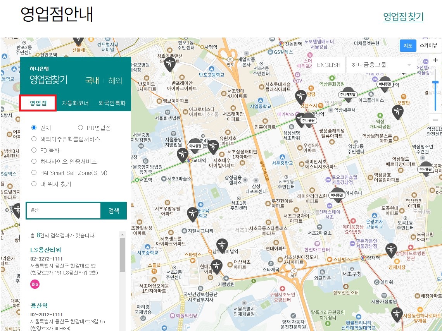
Task: Choose 해외이주유학클럽서비스 filter
Action: point(34,139)
